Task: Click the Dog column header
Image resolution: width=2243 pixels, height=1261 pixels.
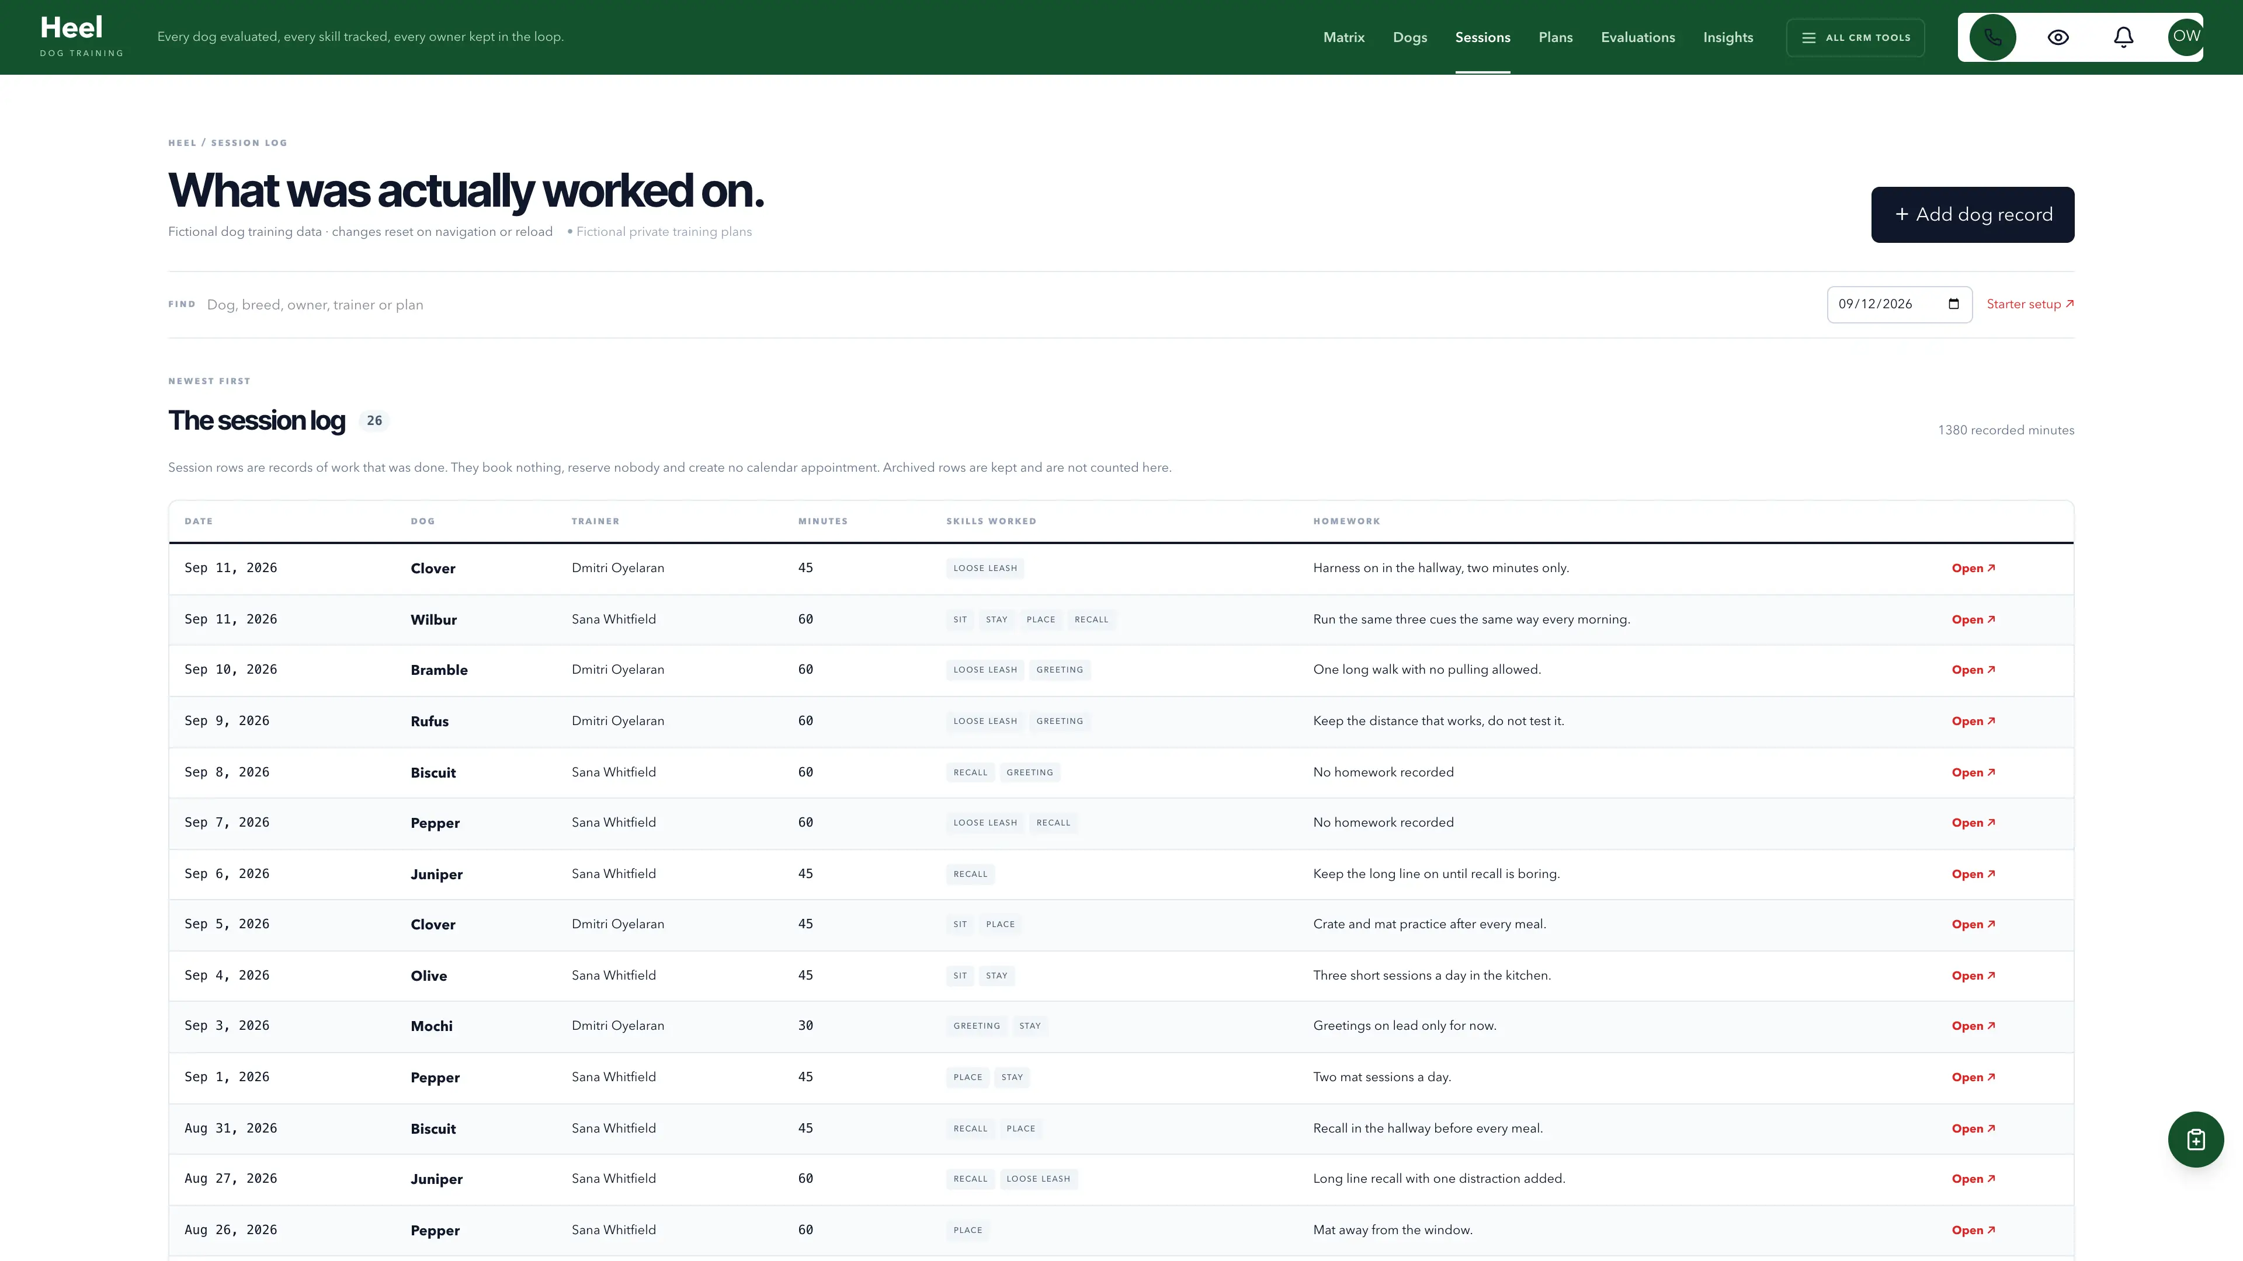Action: [422, 521]
